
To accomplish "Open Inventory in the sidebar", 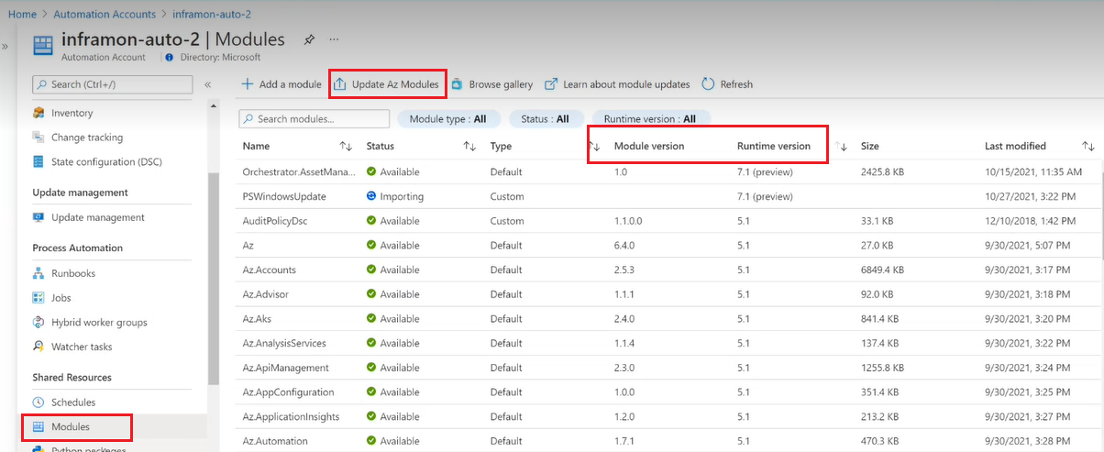I will pyautogui.click(x=72, y=113).
